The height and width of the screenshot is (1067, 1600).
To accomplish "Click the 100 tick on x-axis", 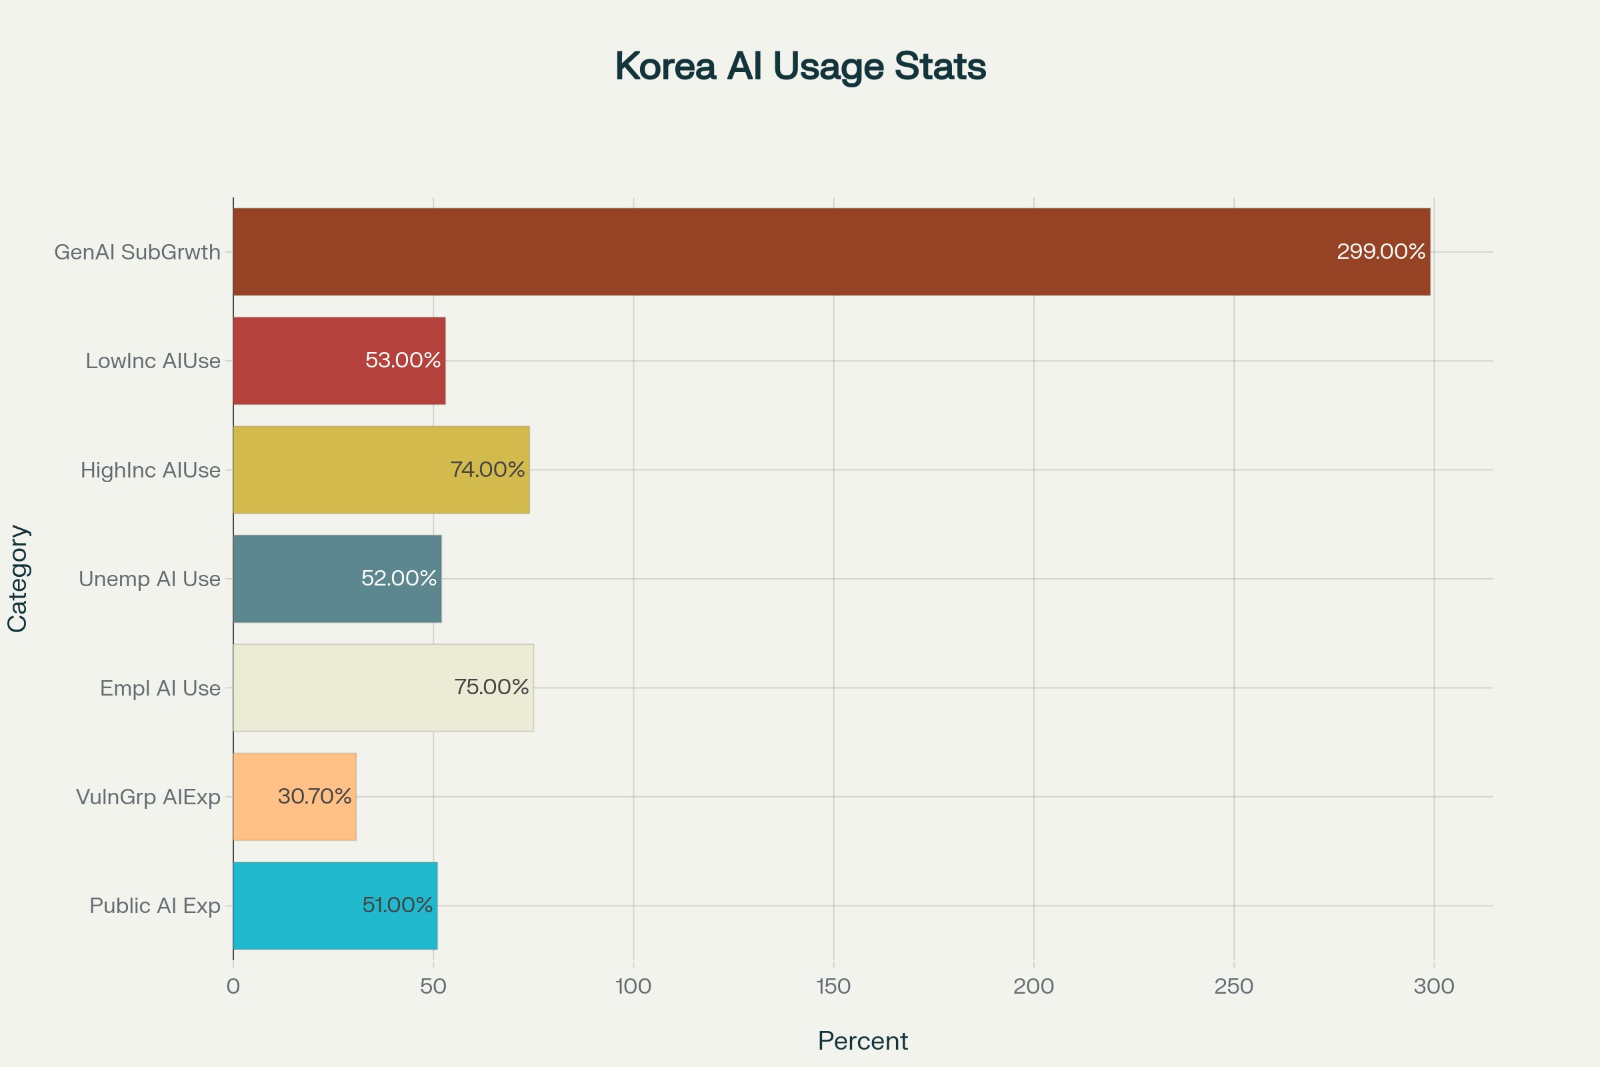I will click(633, 986).
